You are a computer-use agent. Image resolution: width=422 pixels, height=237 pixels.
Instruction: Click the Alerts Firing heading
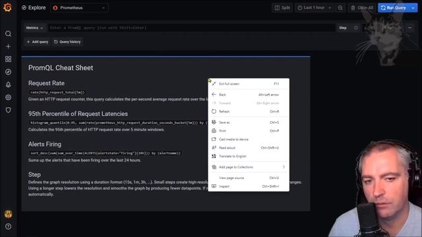pyautogui.click(x=45, y=144)
